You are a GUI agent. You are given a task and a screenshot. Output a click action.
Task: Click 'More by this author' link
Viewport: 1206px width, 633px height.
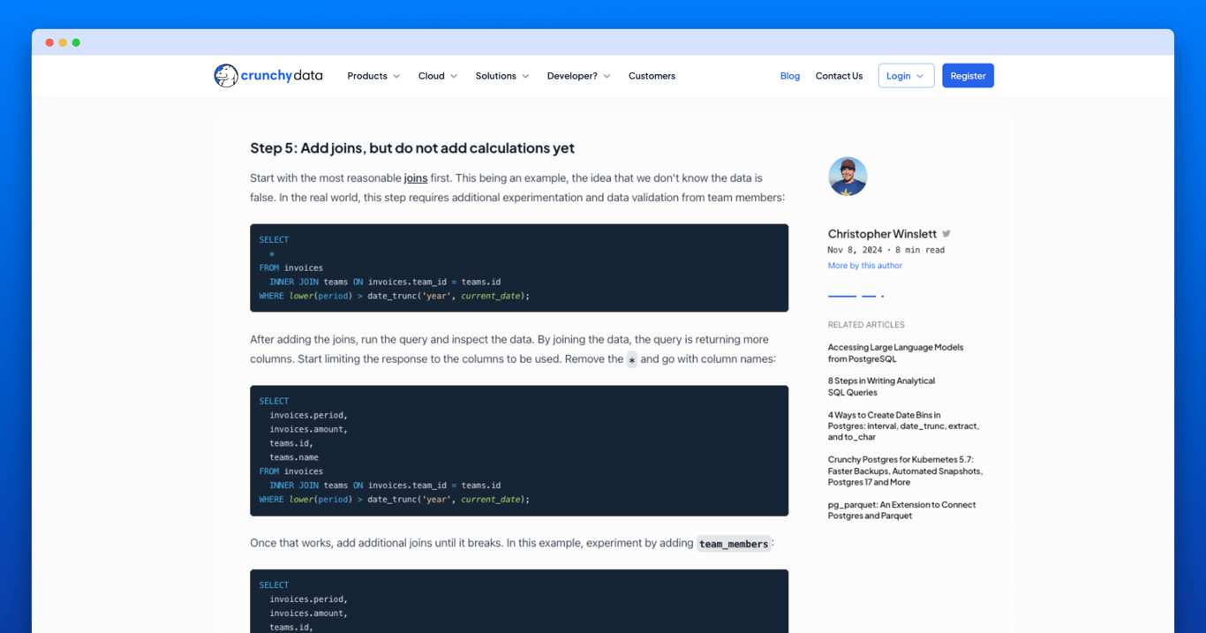[x=865, y=266]
